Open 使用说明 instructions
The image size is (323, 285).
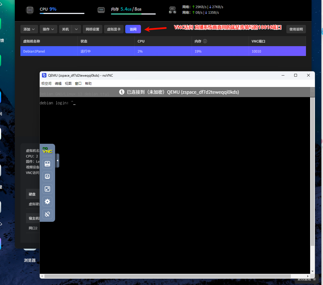coord(296,29)
